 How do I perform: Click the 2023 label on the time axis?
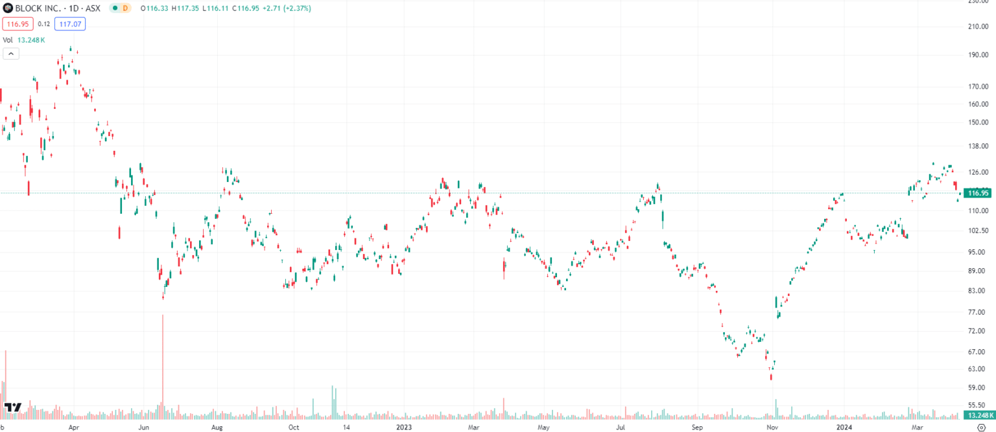click(x=403, y=427)
